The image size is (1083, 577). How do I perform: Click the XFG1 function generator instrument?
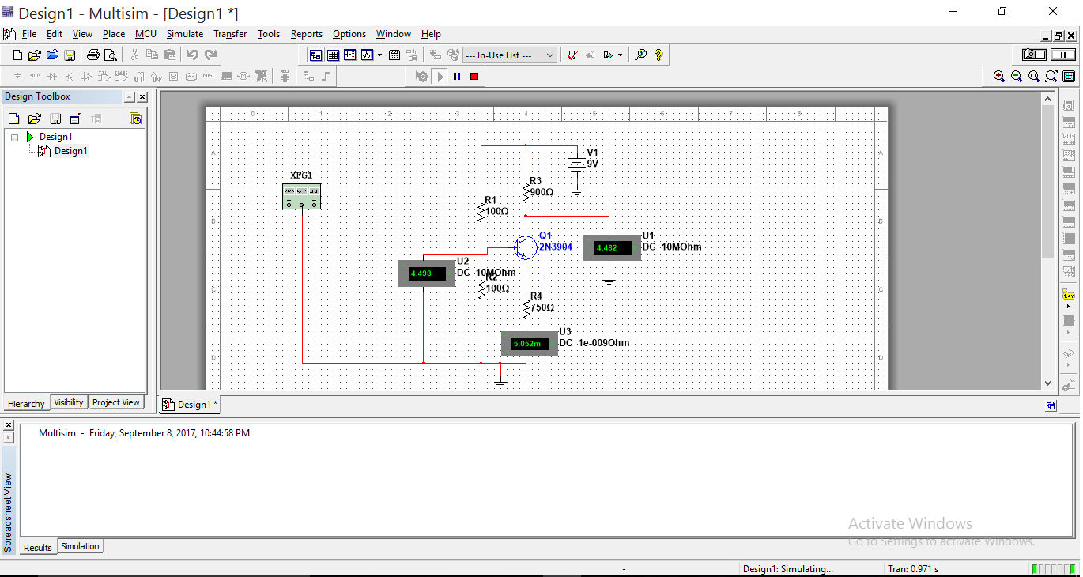tap(301, 195)
